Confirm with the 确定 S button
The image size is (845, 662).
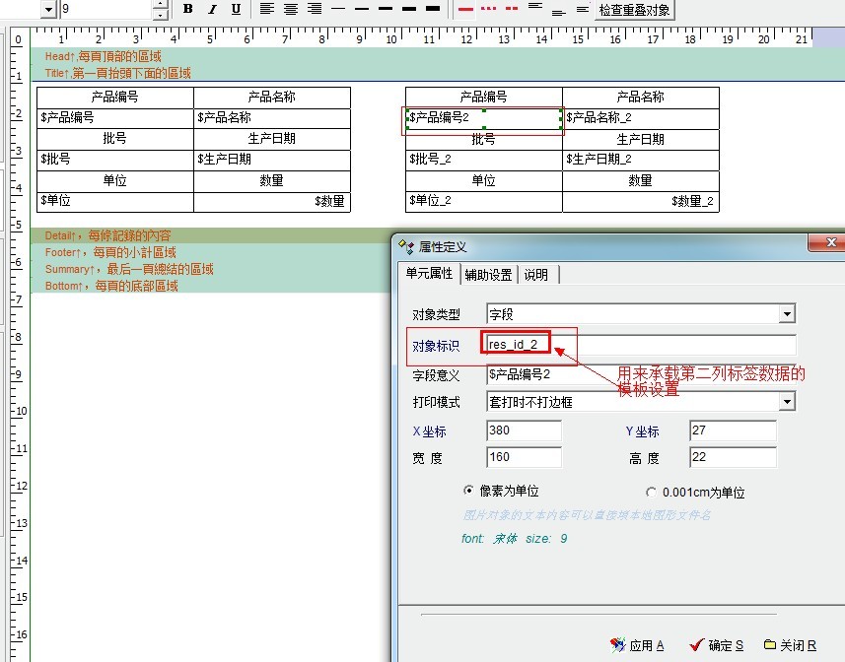point(717,645)
